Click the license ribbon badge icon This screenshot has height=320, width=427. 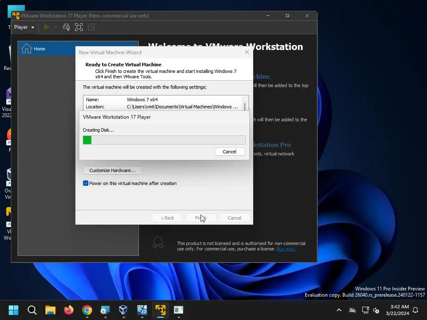tap(158, 242)
